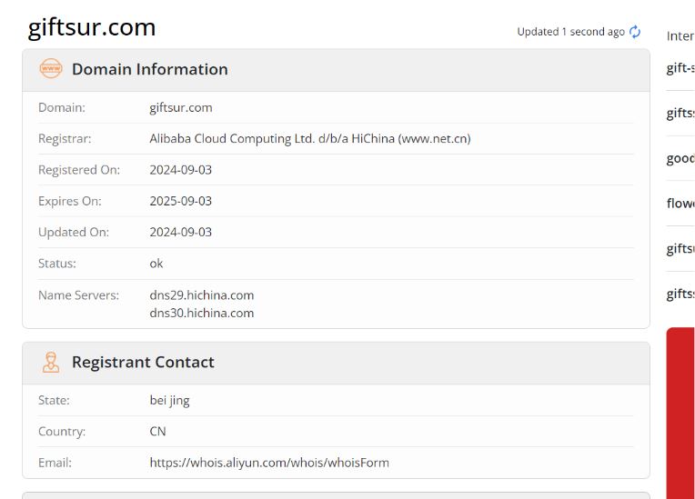
Task: Click the Alibaba Cloud Computing registrar text
Action: click(309, 139)
